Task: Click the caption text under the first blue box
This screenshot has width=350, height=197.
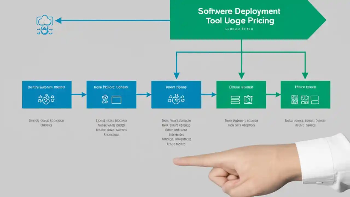Action: [46, 123]
